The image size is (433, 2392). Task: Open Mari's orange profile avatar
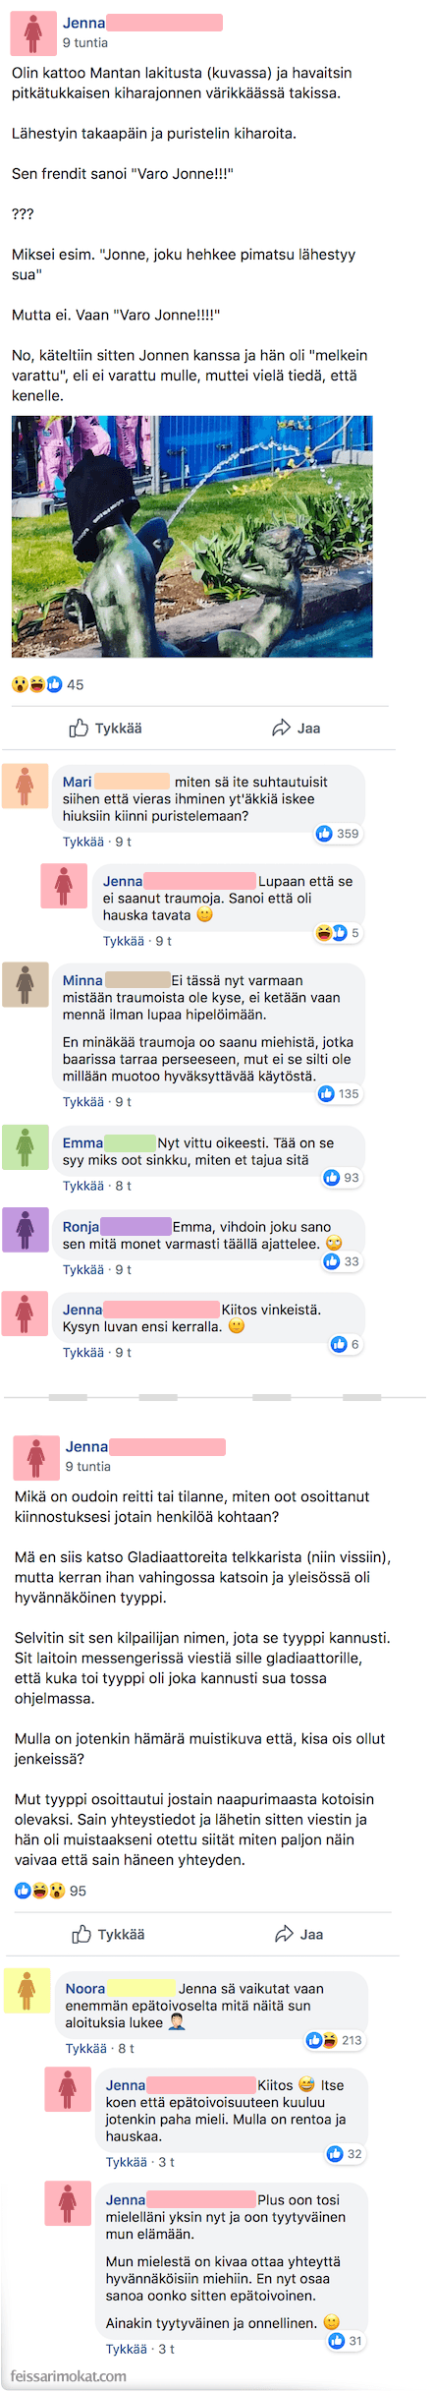[26, 787]
